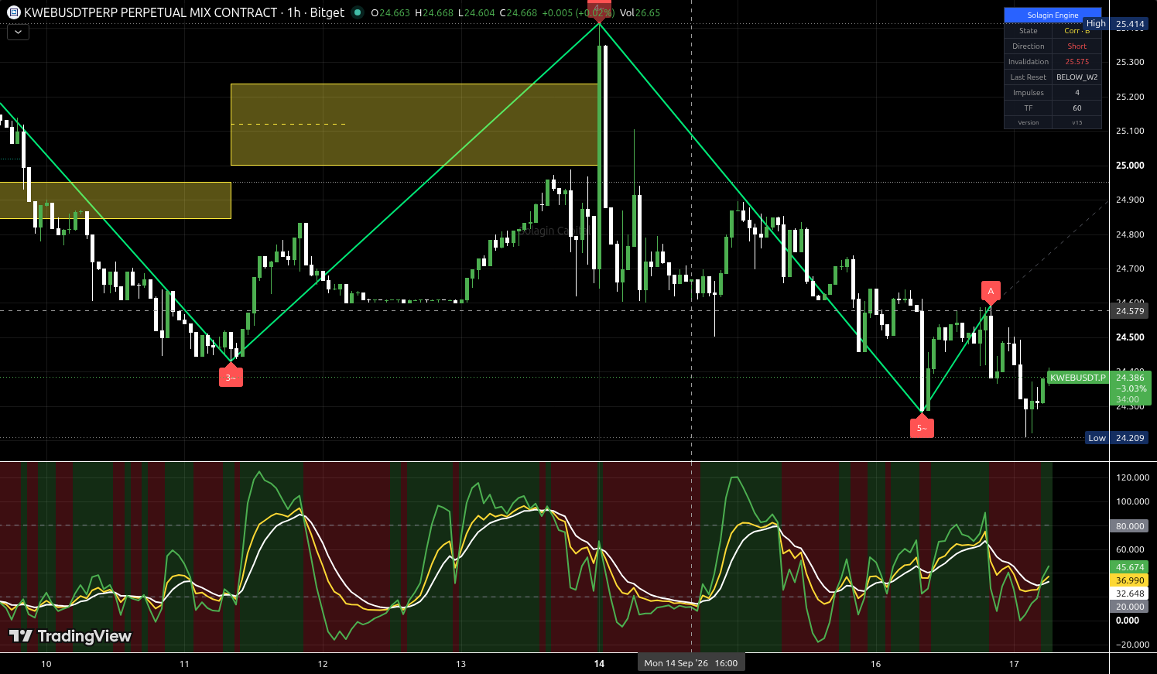This screenshot has width=1157, height=674.
Task: Click the KWEBUSDTPERP symbol logo icon
Action: (13, 12)
